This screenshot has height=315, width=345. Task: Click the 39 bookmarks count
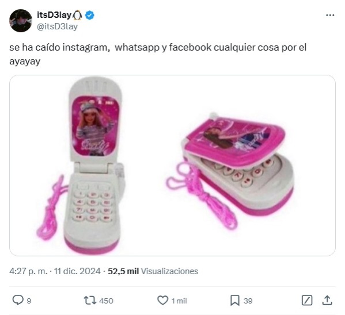[248, 301]
